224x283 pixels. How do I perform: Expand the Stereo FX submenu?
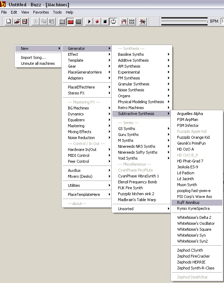[87, 93]
